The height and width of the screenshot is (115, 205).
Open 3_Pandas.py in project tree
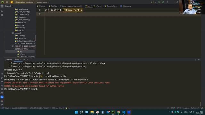coord(20,17)
